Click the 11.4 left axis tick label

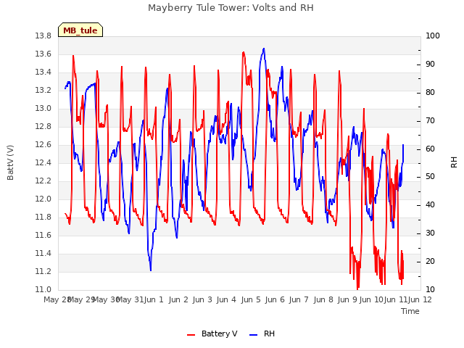pos(43,253)
